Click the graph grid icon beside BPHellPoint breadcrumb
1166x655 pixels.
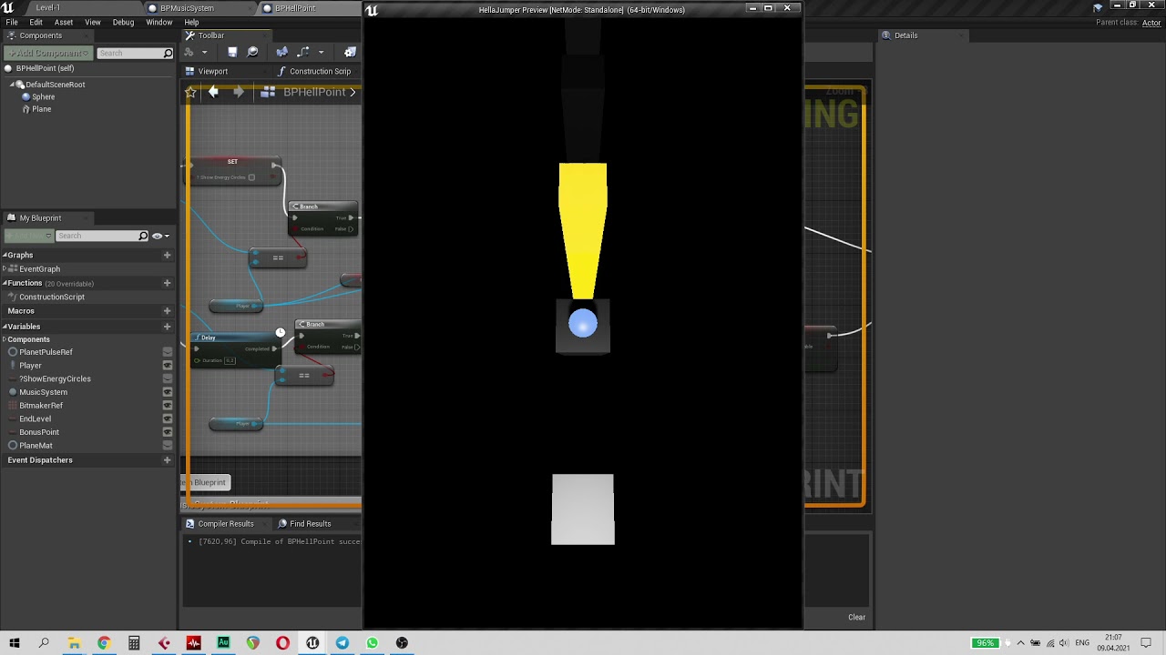click(x=268, y=92)
